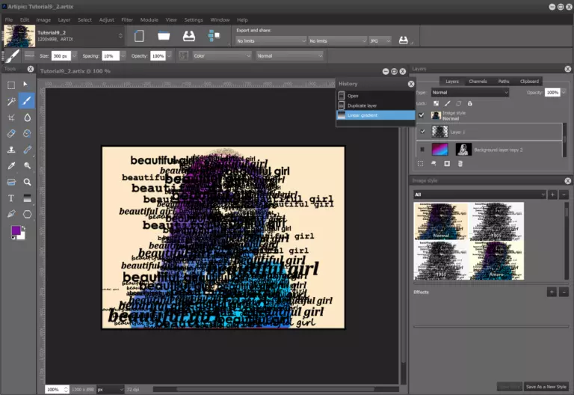Screen dimensions: 574x395
Task: Click the new document icon
Action: tap(139, 36)
